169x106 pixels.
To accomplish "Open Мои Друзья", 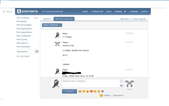I will tap(22, 21).
